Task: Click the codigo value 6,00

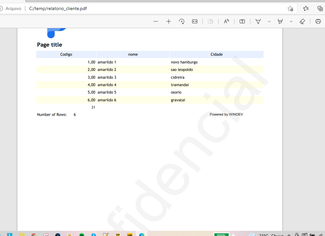Action: pos(91,100)
